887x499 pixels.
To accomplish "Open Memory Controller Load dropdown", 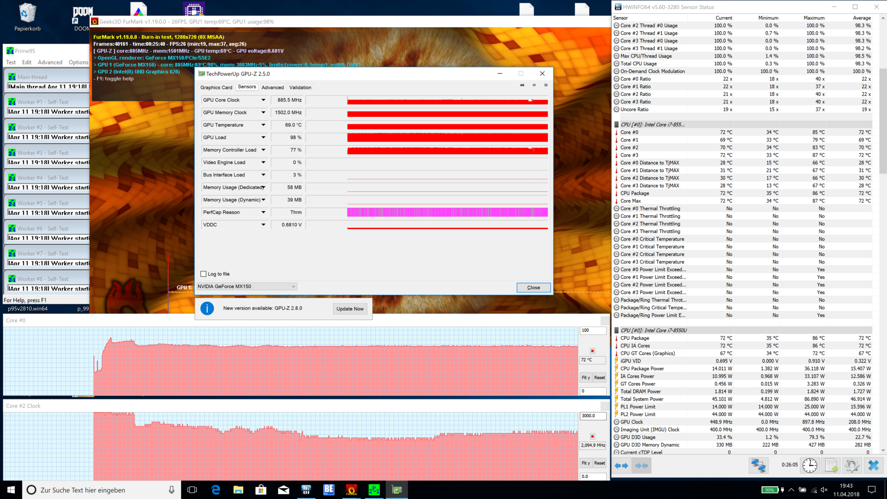I will point(263,150).
